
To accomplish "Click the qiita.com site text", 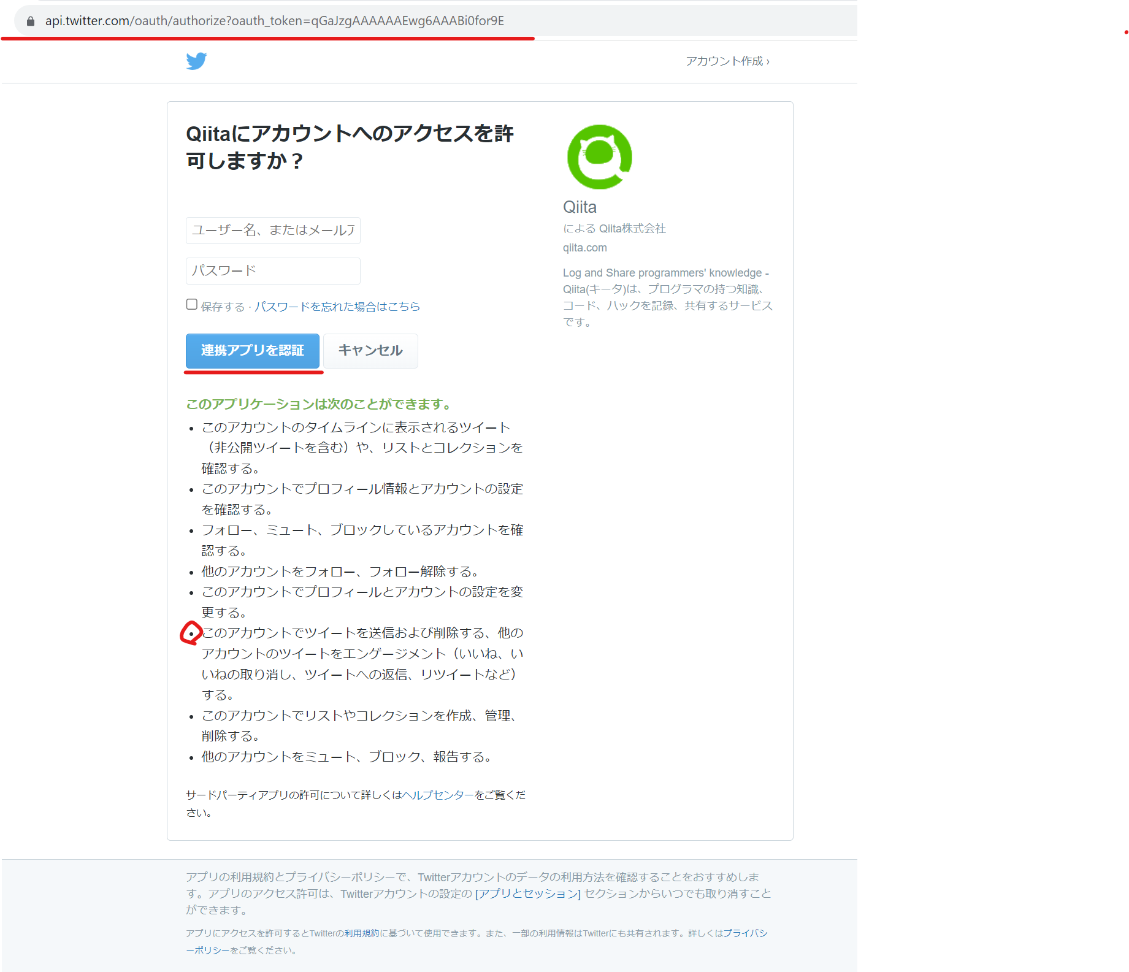I will [585, 248].
